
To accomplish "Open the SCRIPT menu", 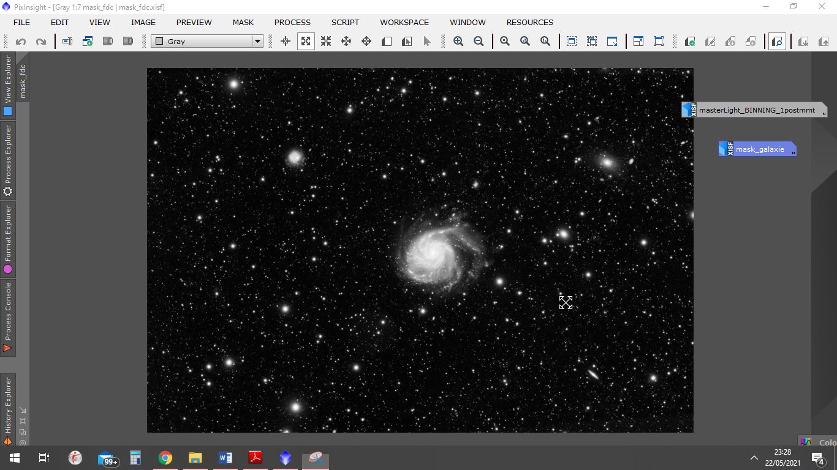I will pos(345,22).
